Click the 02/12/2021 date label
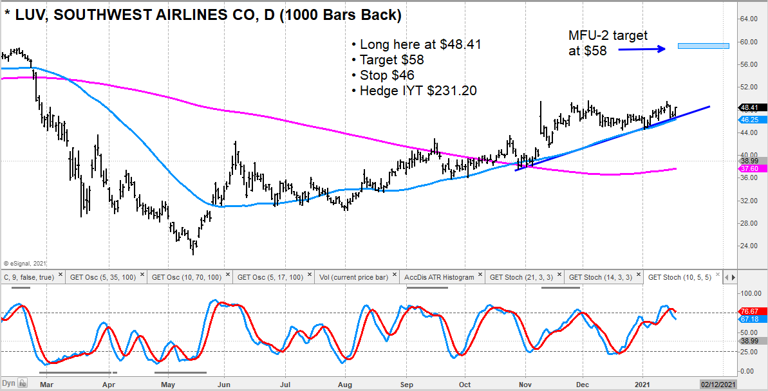The height and width of the screenshot is (391, 768). [x=718, y=385]
